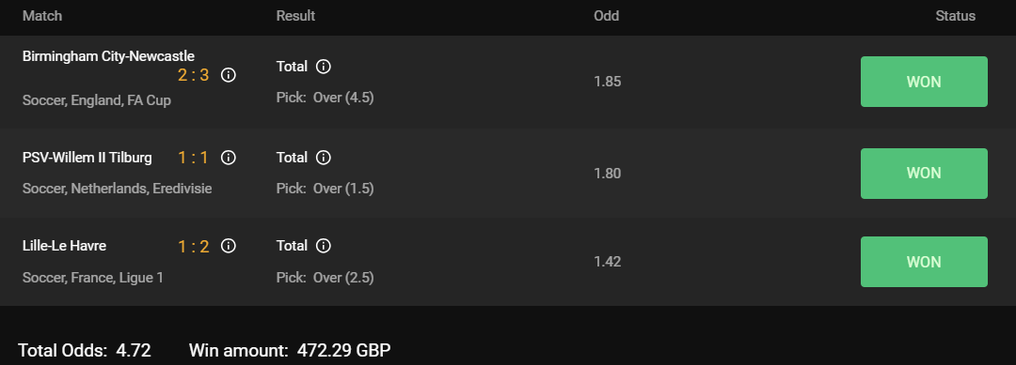
Task: Show Total info for Over (1.5) pick
Action: (324, 158)
